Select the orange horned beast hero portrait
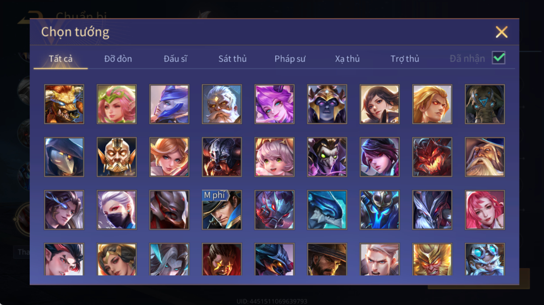 [64, 104]
